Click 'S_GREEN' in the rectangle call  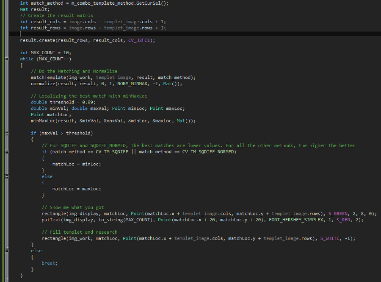point(338,214)
